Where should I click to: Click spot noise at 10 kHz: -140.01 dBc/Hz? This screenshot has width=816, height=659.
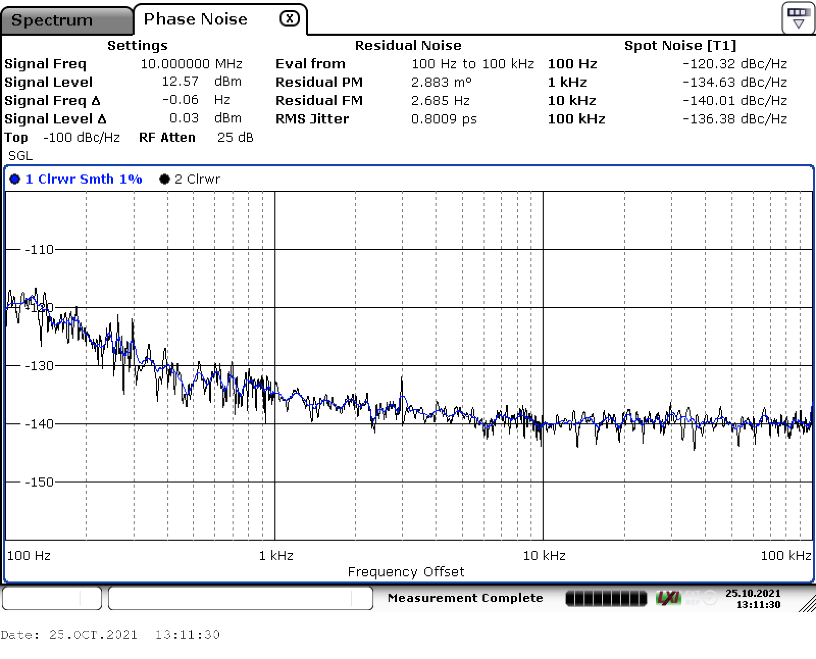(x=735, y=100)
